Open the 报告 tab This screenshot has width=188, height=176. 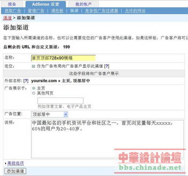[12, 4]
